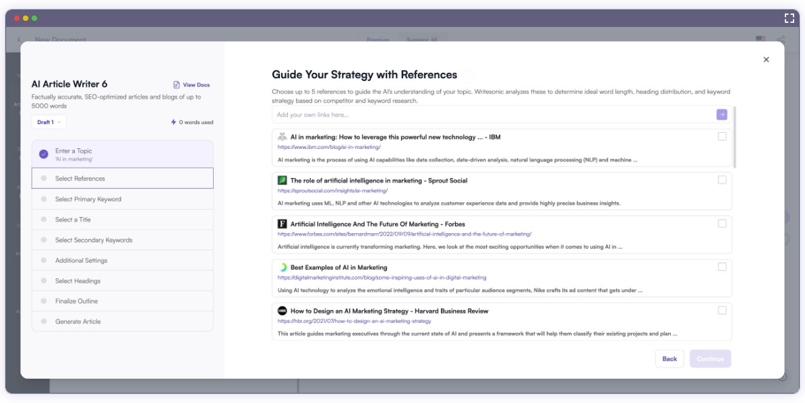This screenshot has height=403, width=805.
Task: Click the IBM favicon icon
Action: click(282, 137)
